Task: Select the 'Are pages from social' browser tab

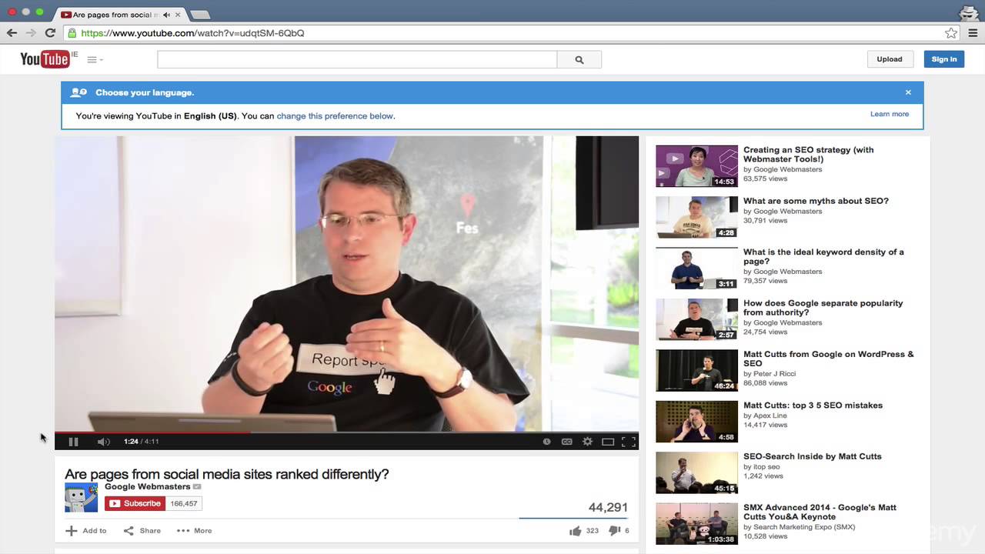Action: point(119,15)
